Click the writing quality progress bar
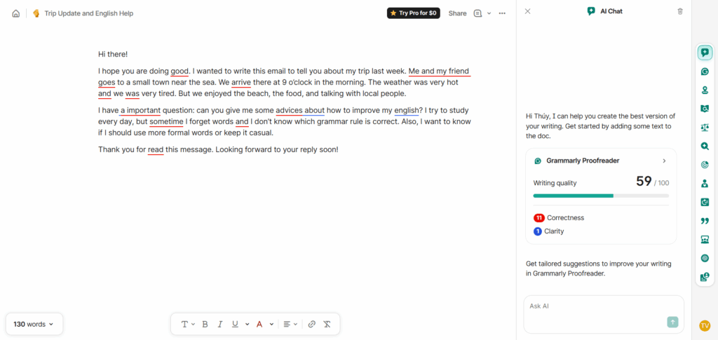Image resolution: width=718 pixels, height=340 pixels. (601, 196)
